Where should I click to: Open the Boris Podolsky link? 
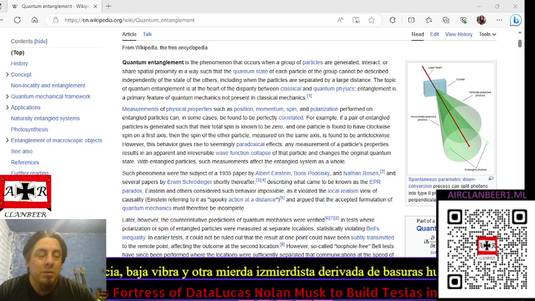(x=312, y=173)
